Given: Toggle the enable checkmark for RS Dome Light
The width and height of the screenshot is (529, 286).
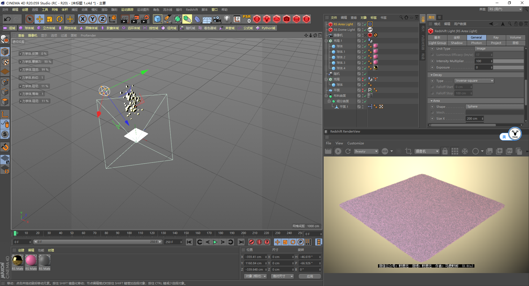Looking at the screenshot, I should pos(365,30).
